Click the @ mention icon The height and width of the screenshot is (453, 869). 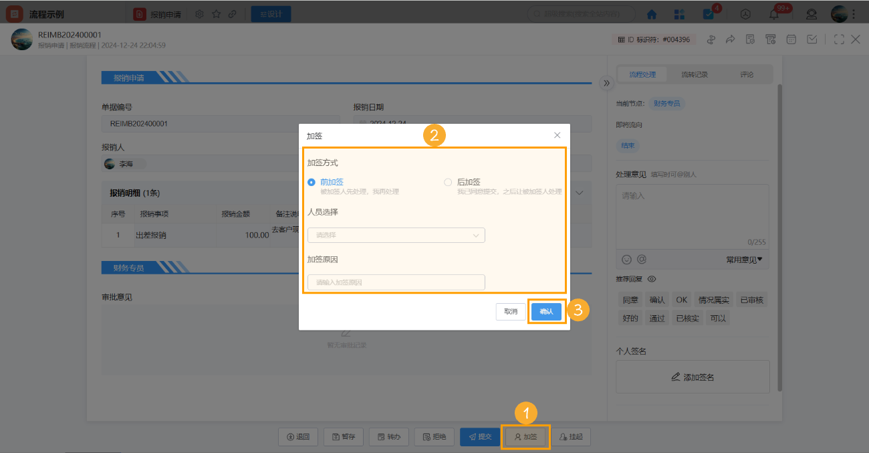coord(642,260)
